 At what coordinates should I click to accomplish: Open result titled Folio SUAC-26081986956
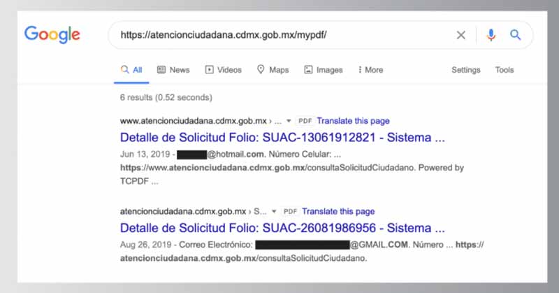click(x=282, y=228)
